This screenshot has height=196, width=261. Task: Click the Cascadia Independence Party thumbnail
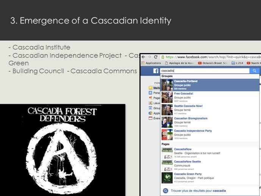coord(167,135)
